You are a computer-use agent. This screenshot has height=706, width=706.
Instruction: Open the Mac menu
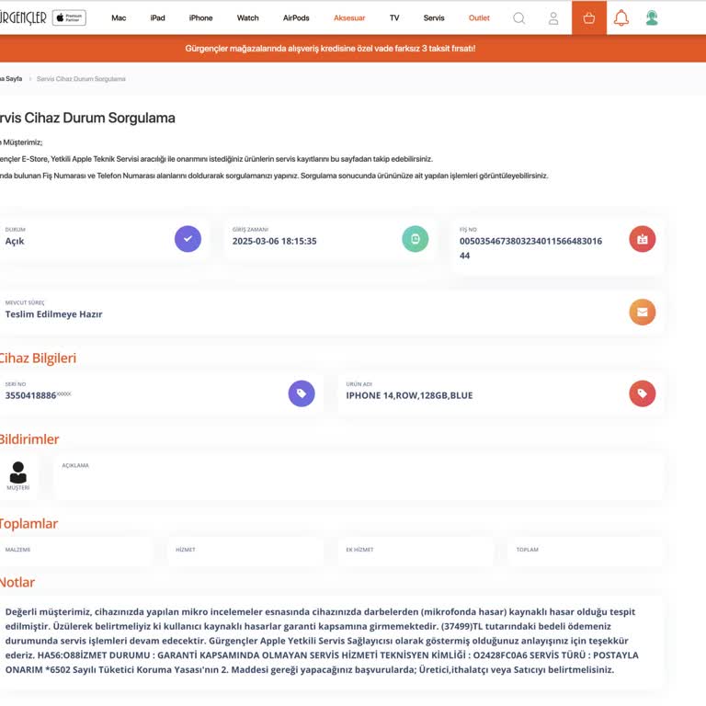(119, 18)
